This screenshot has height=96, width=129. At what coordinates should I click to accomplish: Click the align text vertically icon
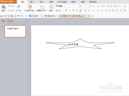click(x=120, y=6)
